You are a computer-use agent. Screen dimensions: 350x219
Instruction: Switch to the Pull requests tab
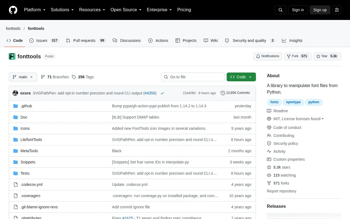86,41
